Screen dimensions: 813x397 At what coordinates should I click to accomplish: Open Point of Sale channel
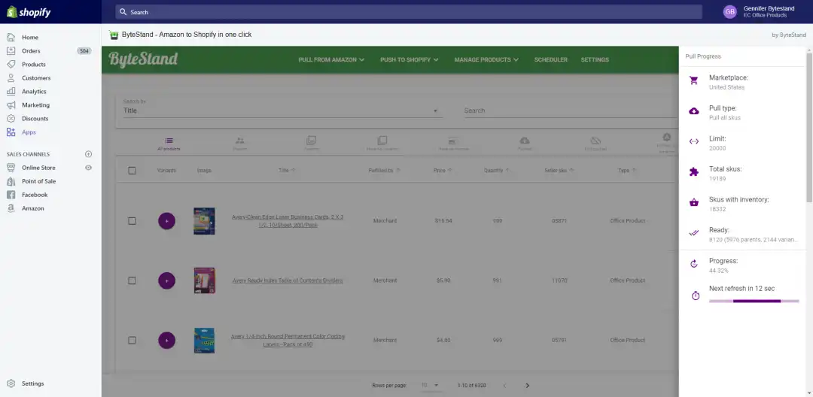click(x=38, y=181)
